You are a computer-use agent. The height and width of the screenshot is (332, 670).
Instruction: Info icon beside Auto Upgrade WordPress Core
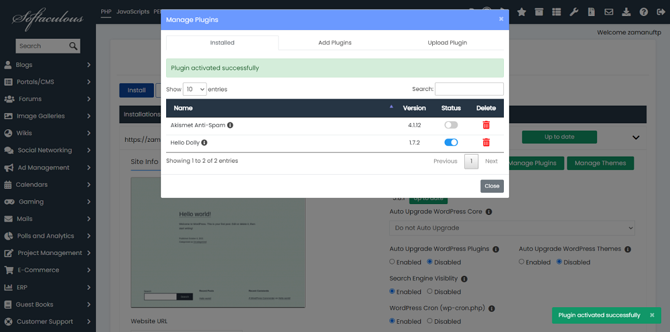[x=489, y=212]
